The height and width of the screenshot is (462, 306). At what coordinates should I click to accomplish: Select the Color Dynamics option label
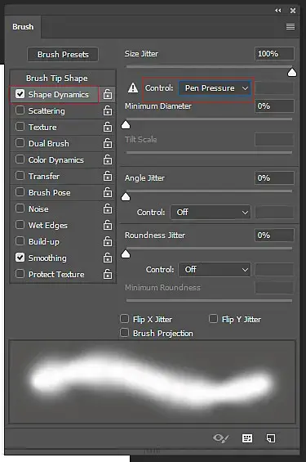click(56, 160)
